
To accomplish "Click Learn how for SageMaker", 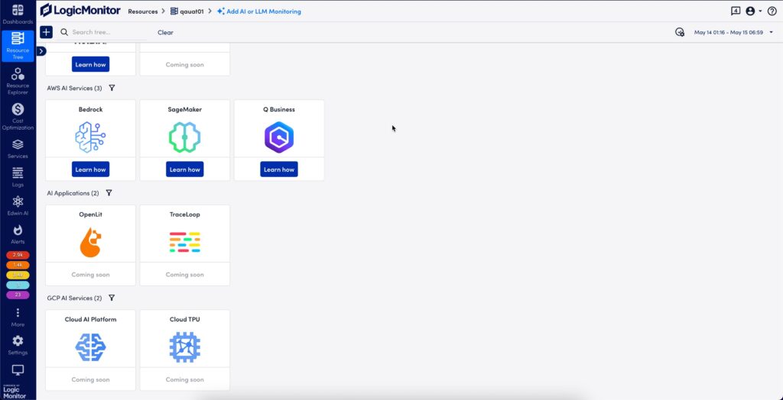I will click(x=185, y=169).
